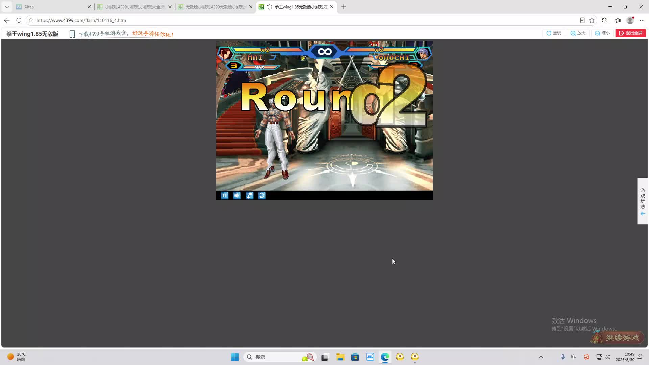Refresh the browser page
Image resolution: width=649 pixels, height=365 pixels.
[19, 20]
